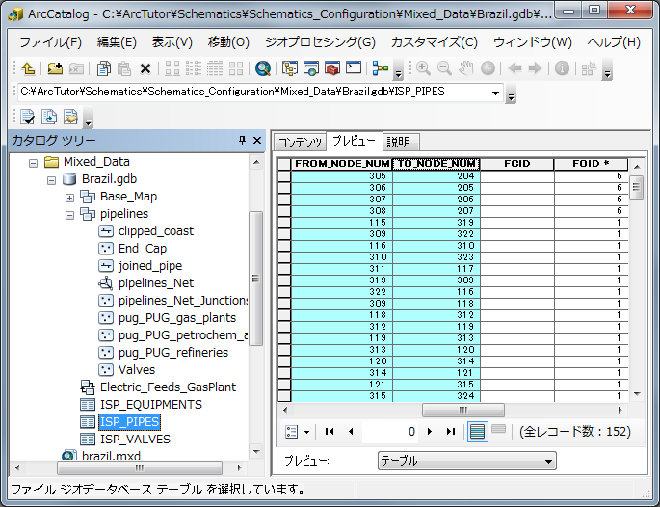Open the Python window icon
Viewport: 660px width, 507px height.
pyautogui.click(x=354, y=67)
